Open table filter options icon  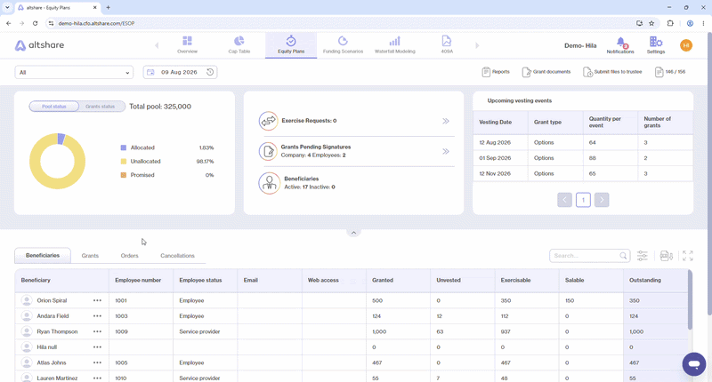(x=642, y=256)
